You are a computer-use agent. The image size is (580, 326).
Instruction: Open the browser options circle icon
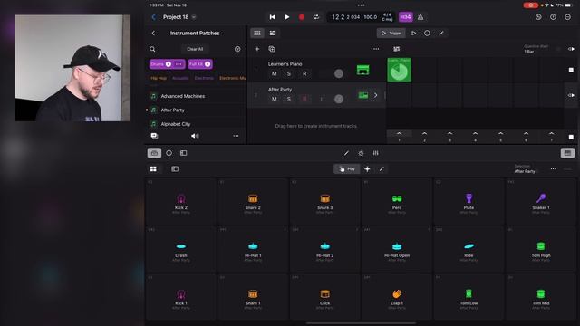pos(237,49)
